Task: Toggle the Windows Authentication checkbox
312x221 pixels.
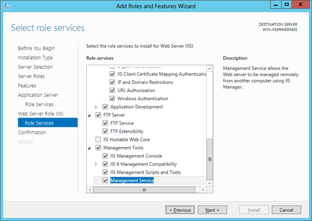Action: (112, 99)
